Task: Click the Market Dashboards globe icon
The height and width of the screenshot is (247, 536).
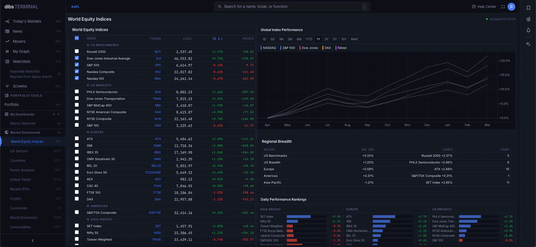Action: 7,132
